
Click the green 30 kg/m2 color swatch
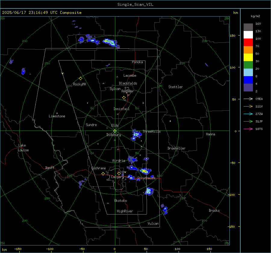tap(248, 65)
